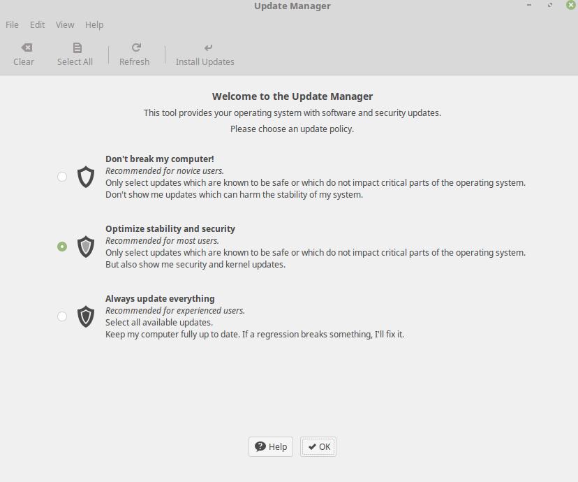Click the Recommended for most users text
Screen dimensions: 578x482
162,240
